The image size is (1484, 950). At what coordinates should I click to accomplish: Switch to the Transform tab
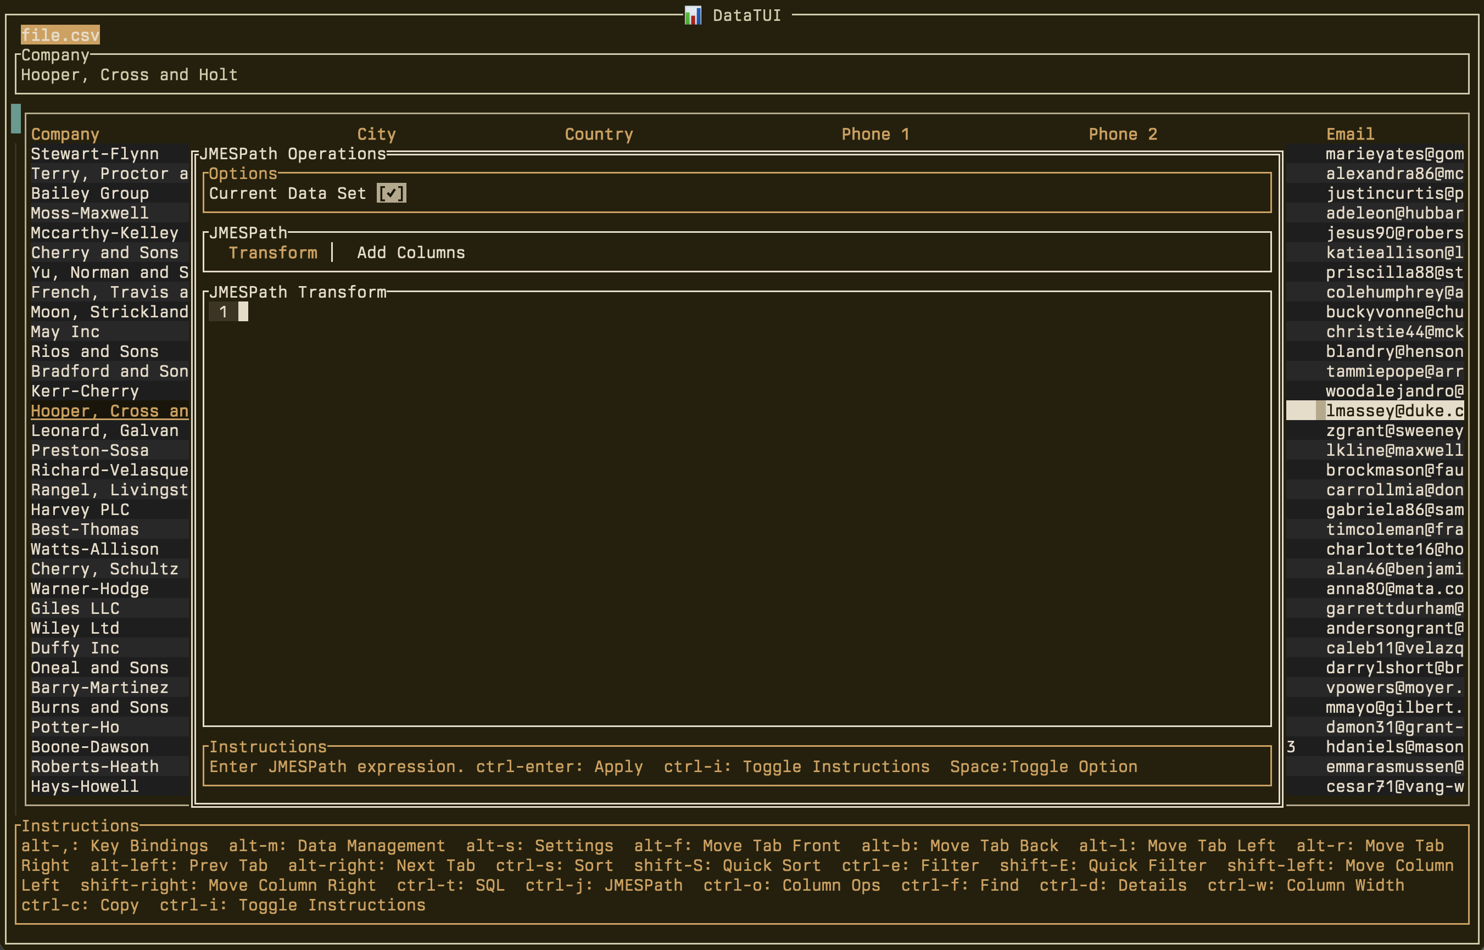click(x=272, y=253)
